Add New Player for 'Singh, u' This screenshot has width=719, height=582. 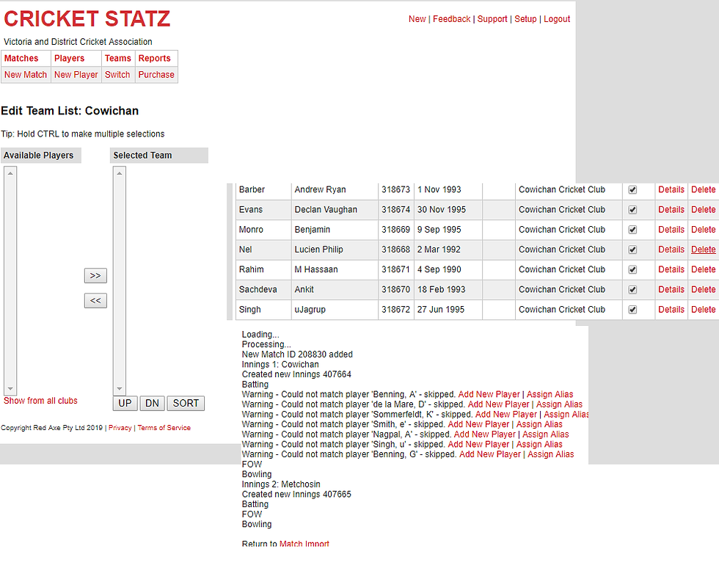[478, 445]
